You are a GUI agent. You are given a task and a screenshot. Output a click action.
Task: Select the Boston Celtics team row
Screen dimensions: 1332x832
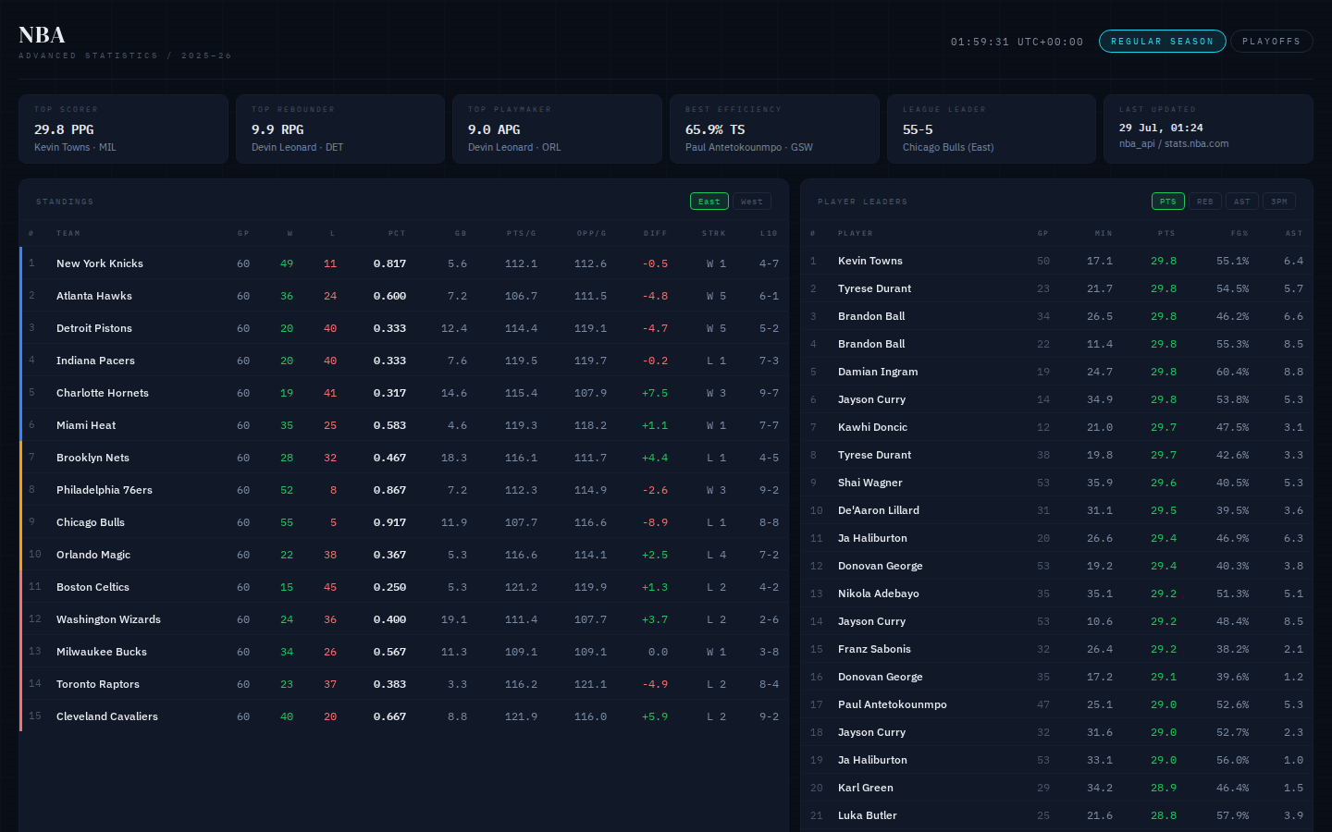point(403,587)
